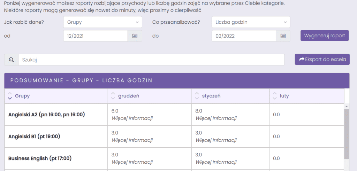357x171 pixels.
Task: Open calendar picker for 'od' date
Action: point(135,36)
